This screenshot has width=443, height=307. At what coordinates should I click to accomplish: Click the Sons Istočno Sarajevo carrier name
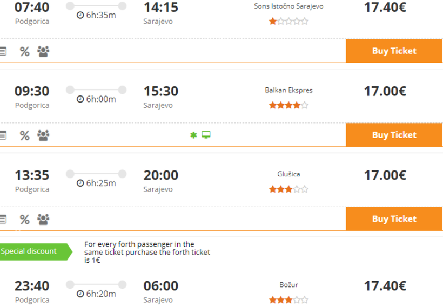(288, 6)
